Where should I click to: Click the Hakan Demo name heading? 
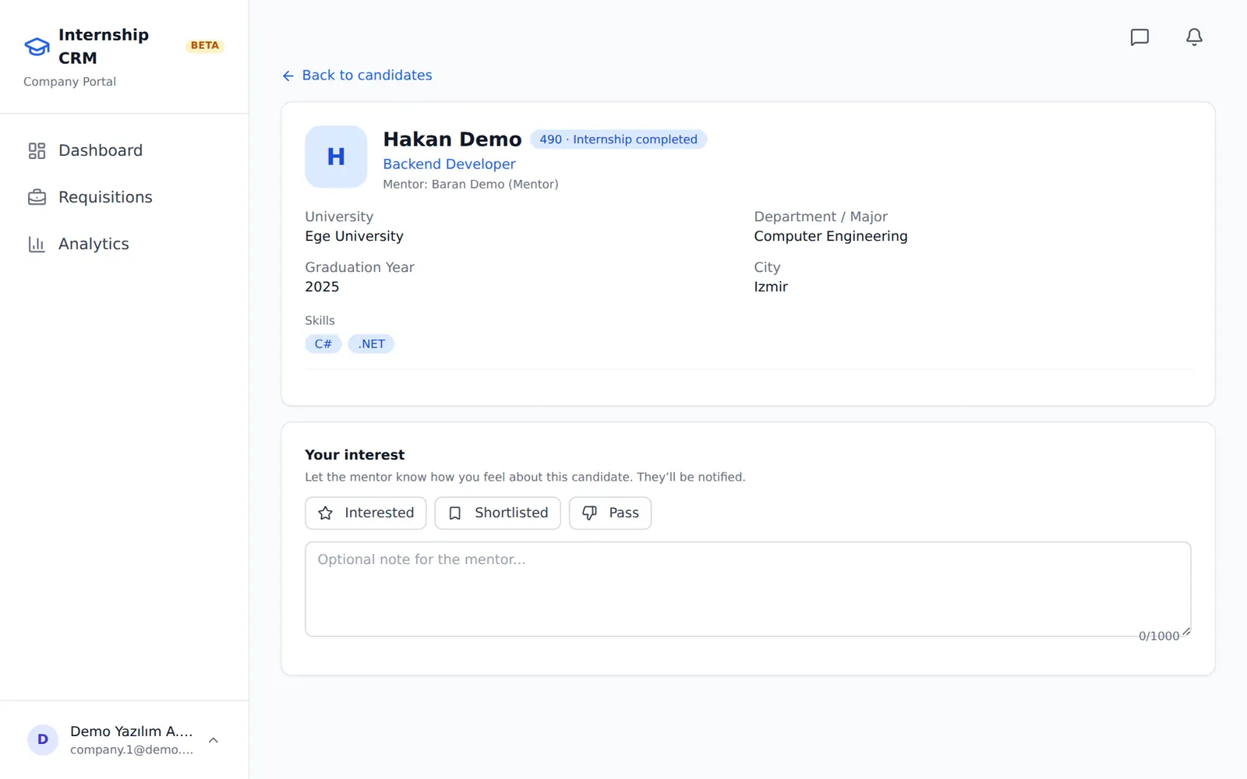click(452, 139)
